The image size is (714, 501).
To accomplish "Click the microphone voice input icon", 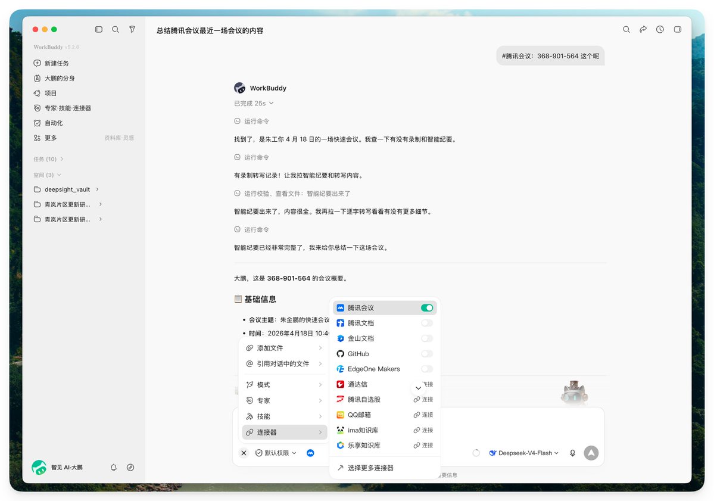I will pyautogui.click(x=572, y=453).
